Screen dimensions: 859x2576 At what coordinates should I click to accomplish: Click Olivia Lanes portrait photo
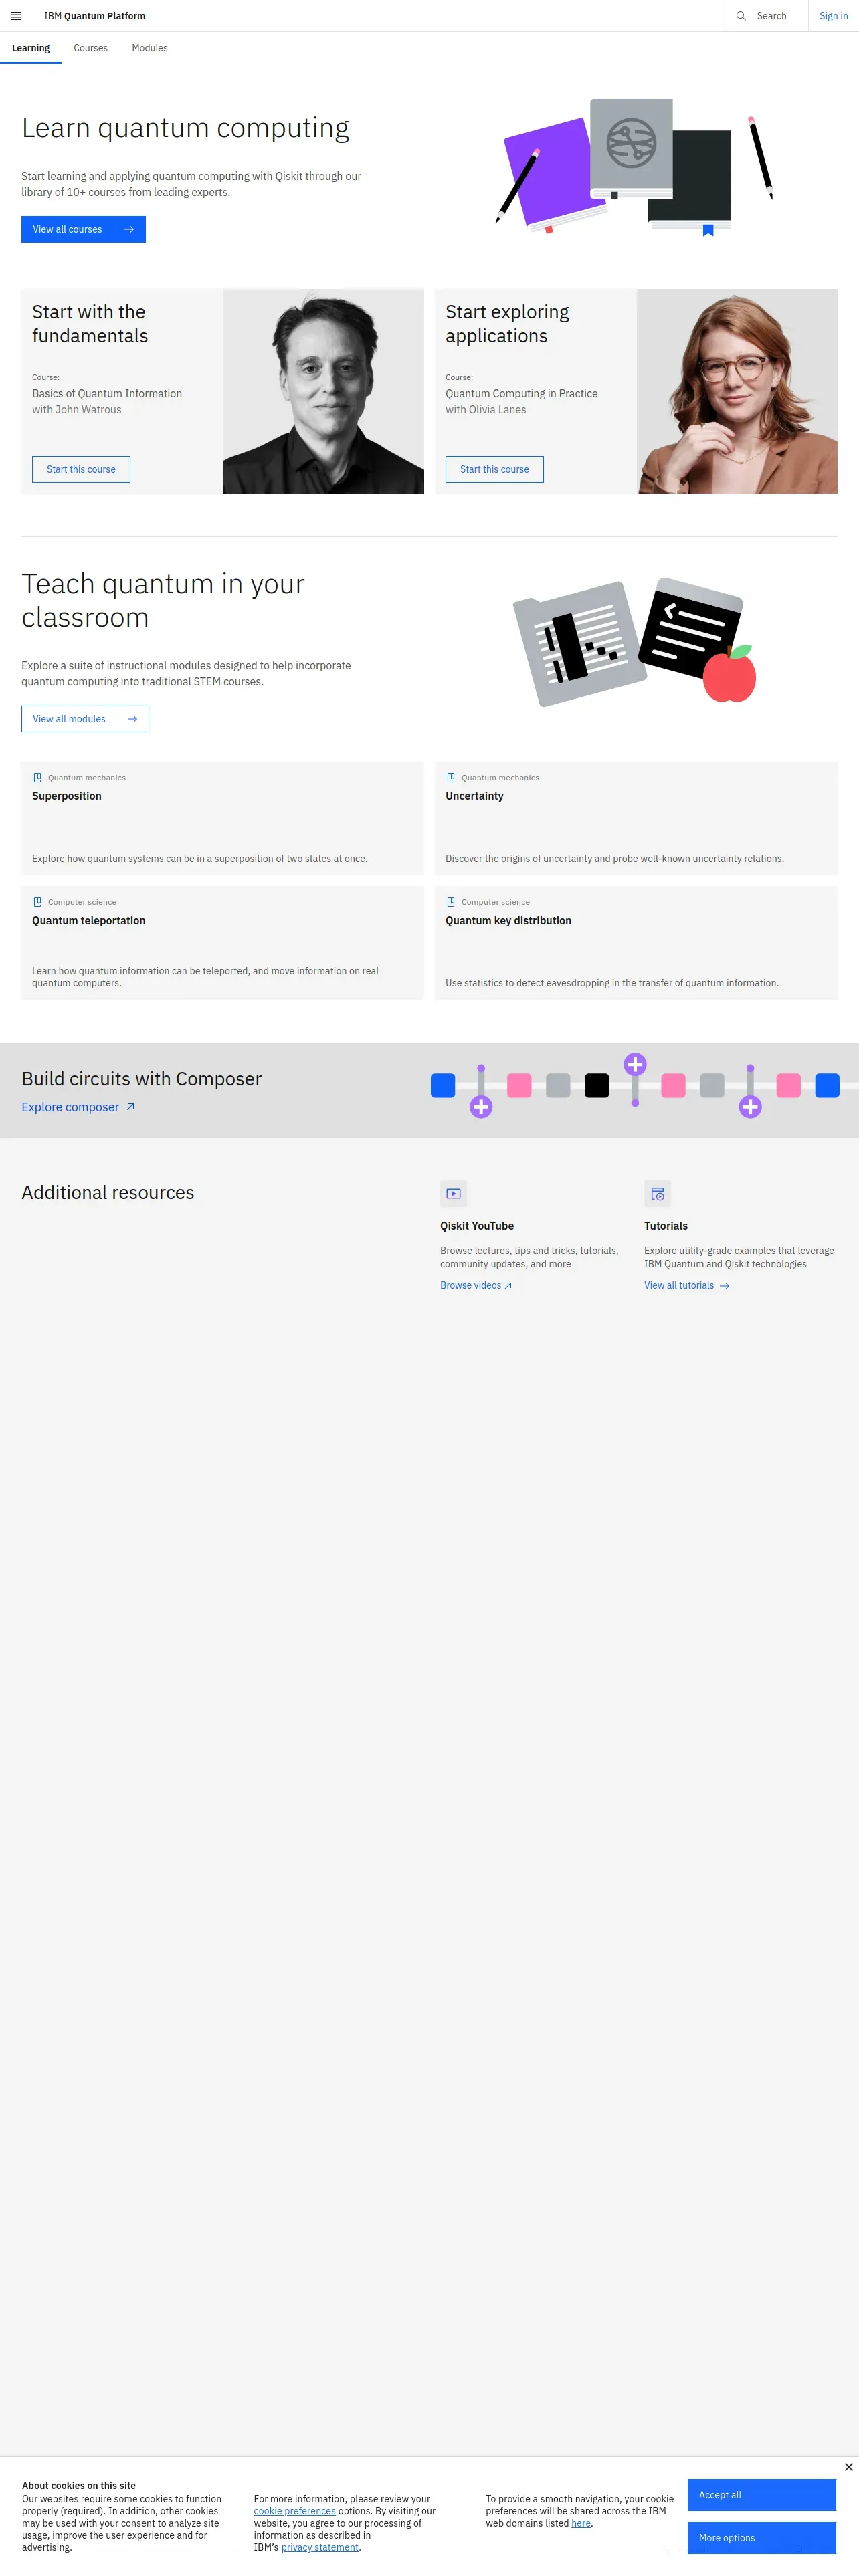pyautogui.click(x=737, y=391)
